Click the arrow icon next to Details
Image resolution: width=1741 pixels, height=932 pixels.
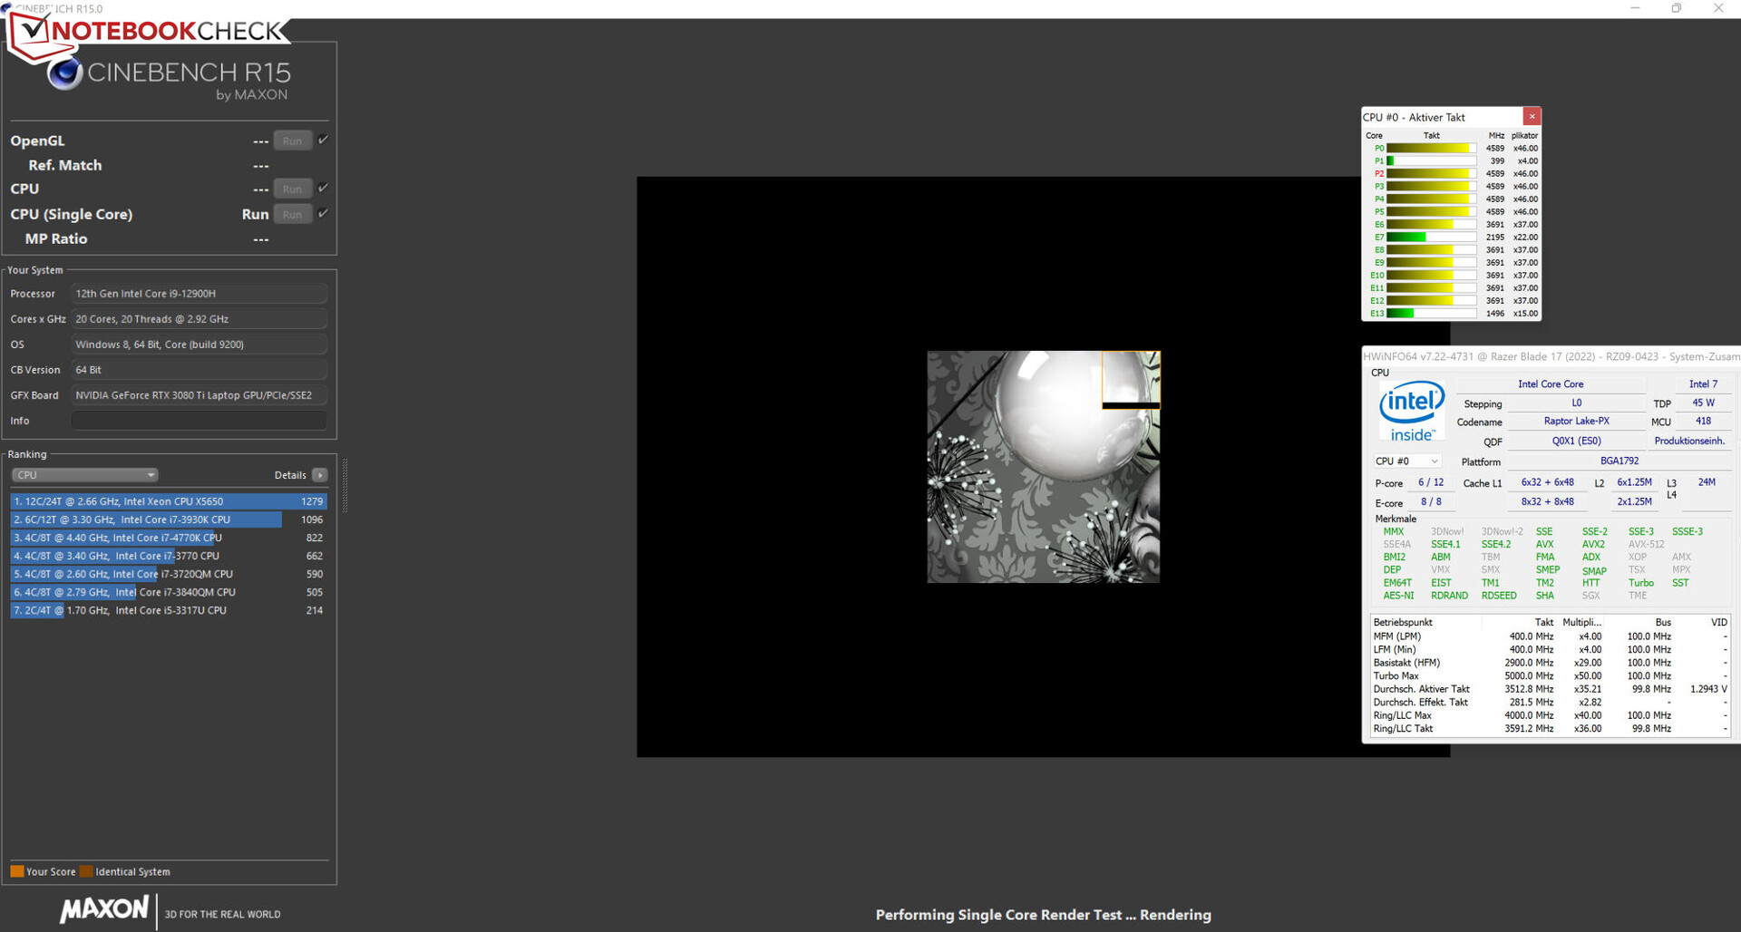[320, 475]
